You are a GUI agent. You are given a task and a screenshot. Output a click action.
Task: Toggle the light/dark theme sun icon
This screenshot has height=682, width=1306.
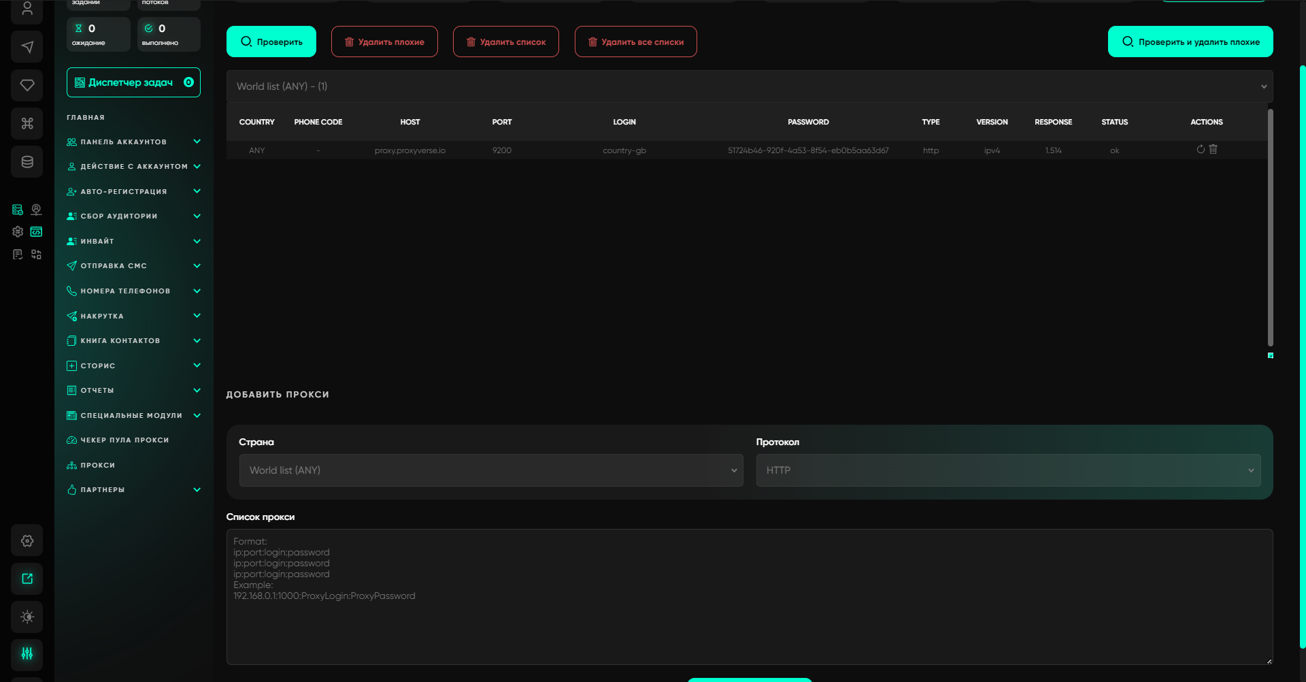(x=27, y=617)
